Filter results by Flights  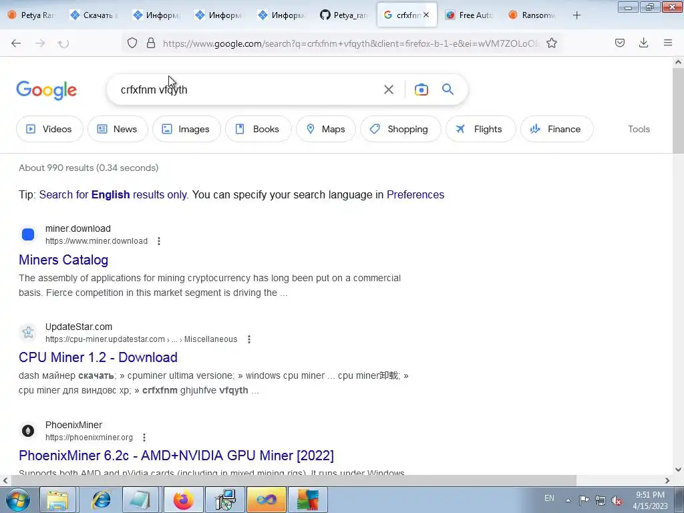(480, 129)
